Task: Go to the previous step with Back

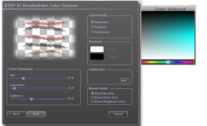Action: pos(16,114)
